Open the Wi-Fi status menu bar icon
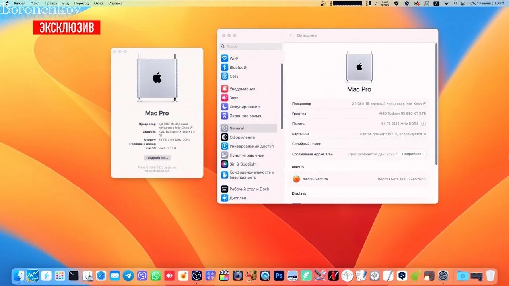 (x=446, y=3)
